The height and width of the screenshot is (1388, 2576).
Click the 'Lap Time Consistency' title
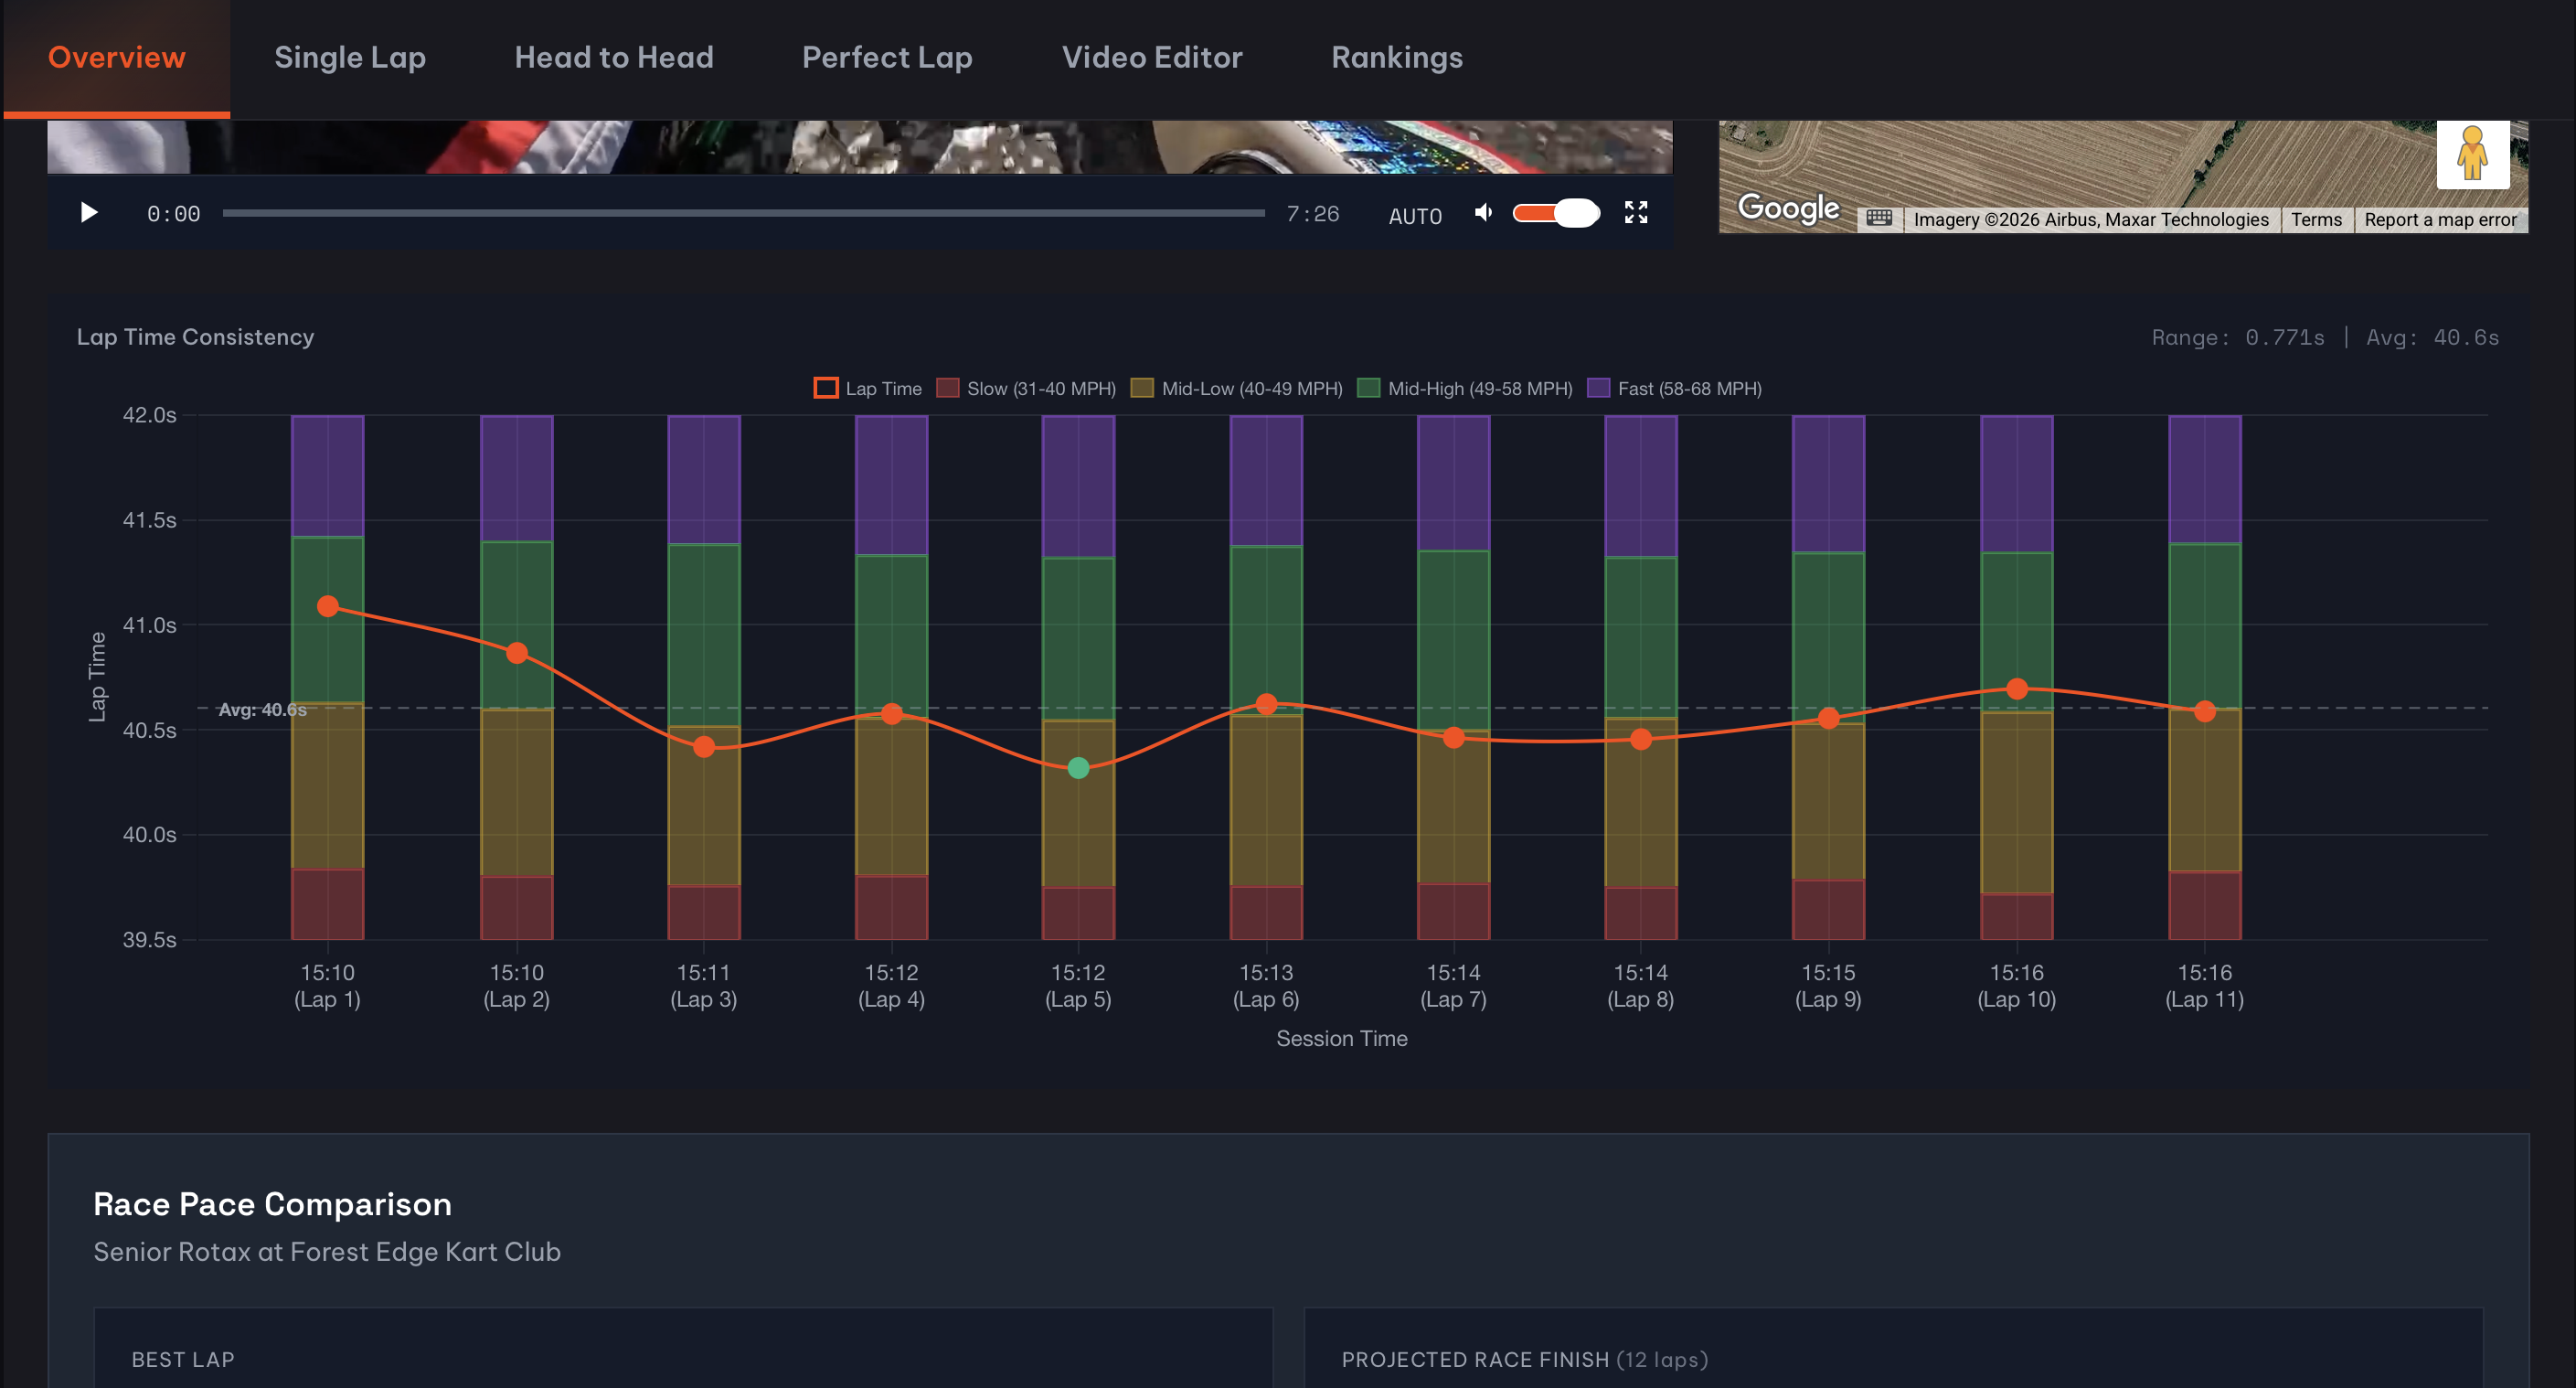(196, 337)
